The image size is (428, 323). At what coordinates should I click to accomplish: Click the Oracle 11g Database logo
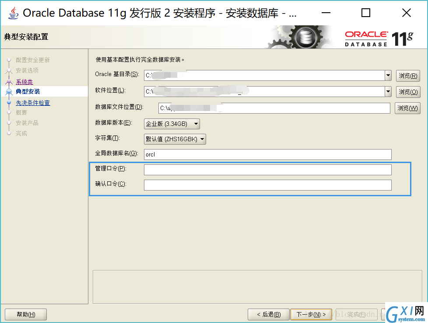pos(379,39)
